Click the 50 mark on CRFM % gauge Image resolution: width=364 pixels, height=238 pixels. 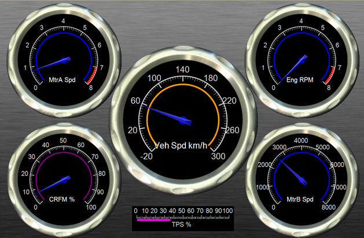63,141
